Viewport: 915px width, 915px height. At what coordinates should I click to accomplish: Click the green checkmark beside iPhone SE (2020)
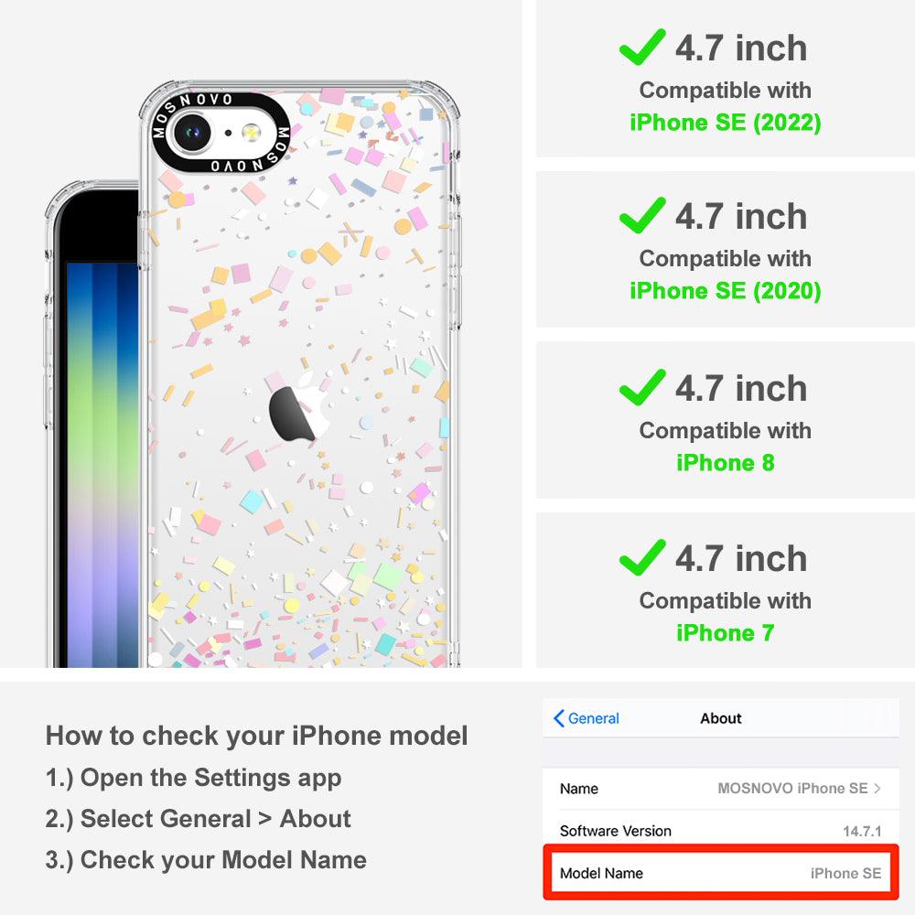point(642,215)
